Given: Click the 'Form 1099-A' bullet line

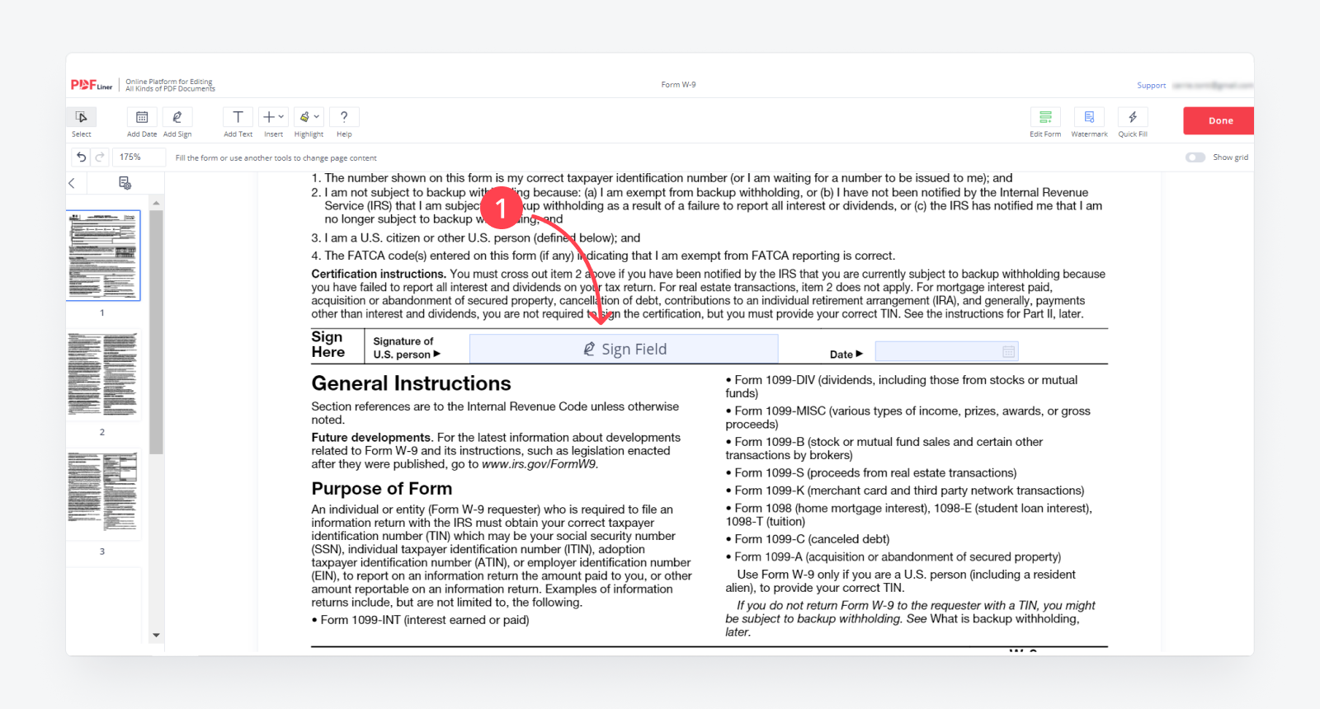Looking at the screenshot, I should coord(893,557).
